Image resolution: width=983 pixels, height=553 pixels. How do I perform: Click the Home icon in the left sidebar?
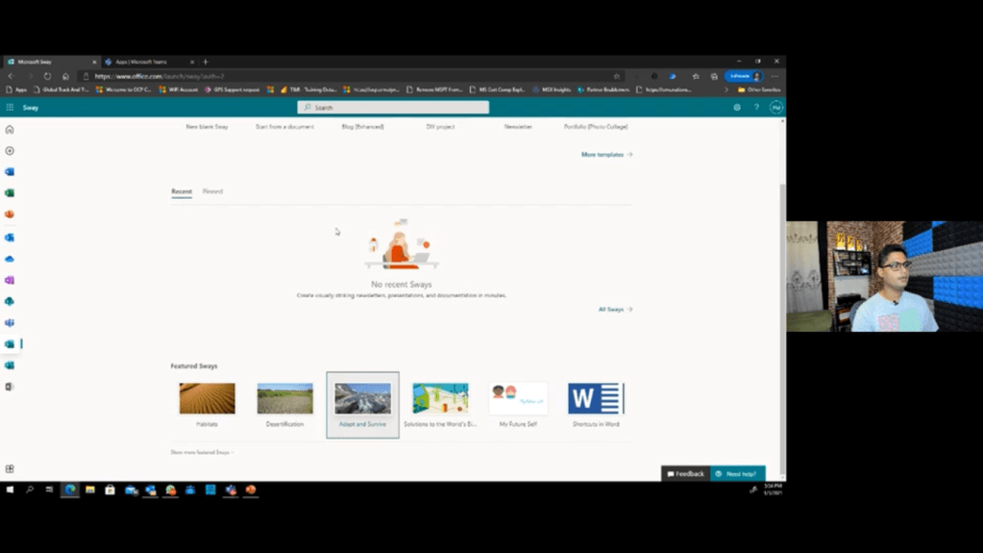[10, 130]
